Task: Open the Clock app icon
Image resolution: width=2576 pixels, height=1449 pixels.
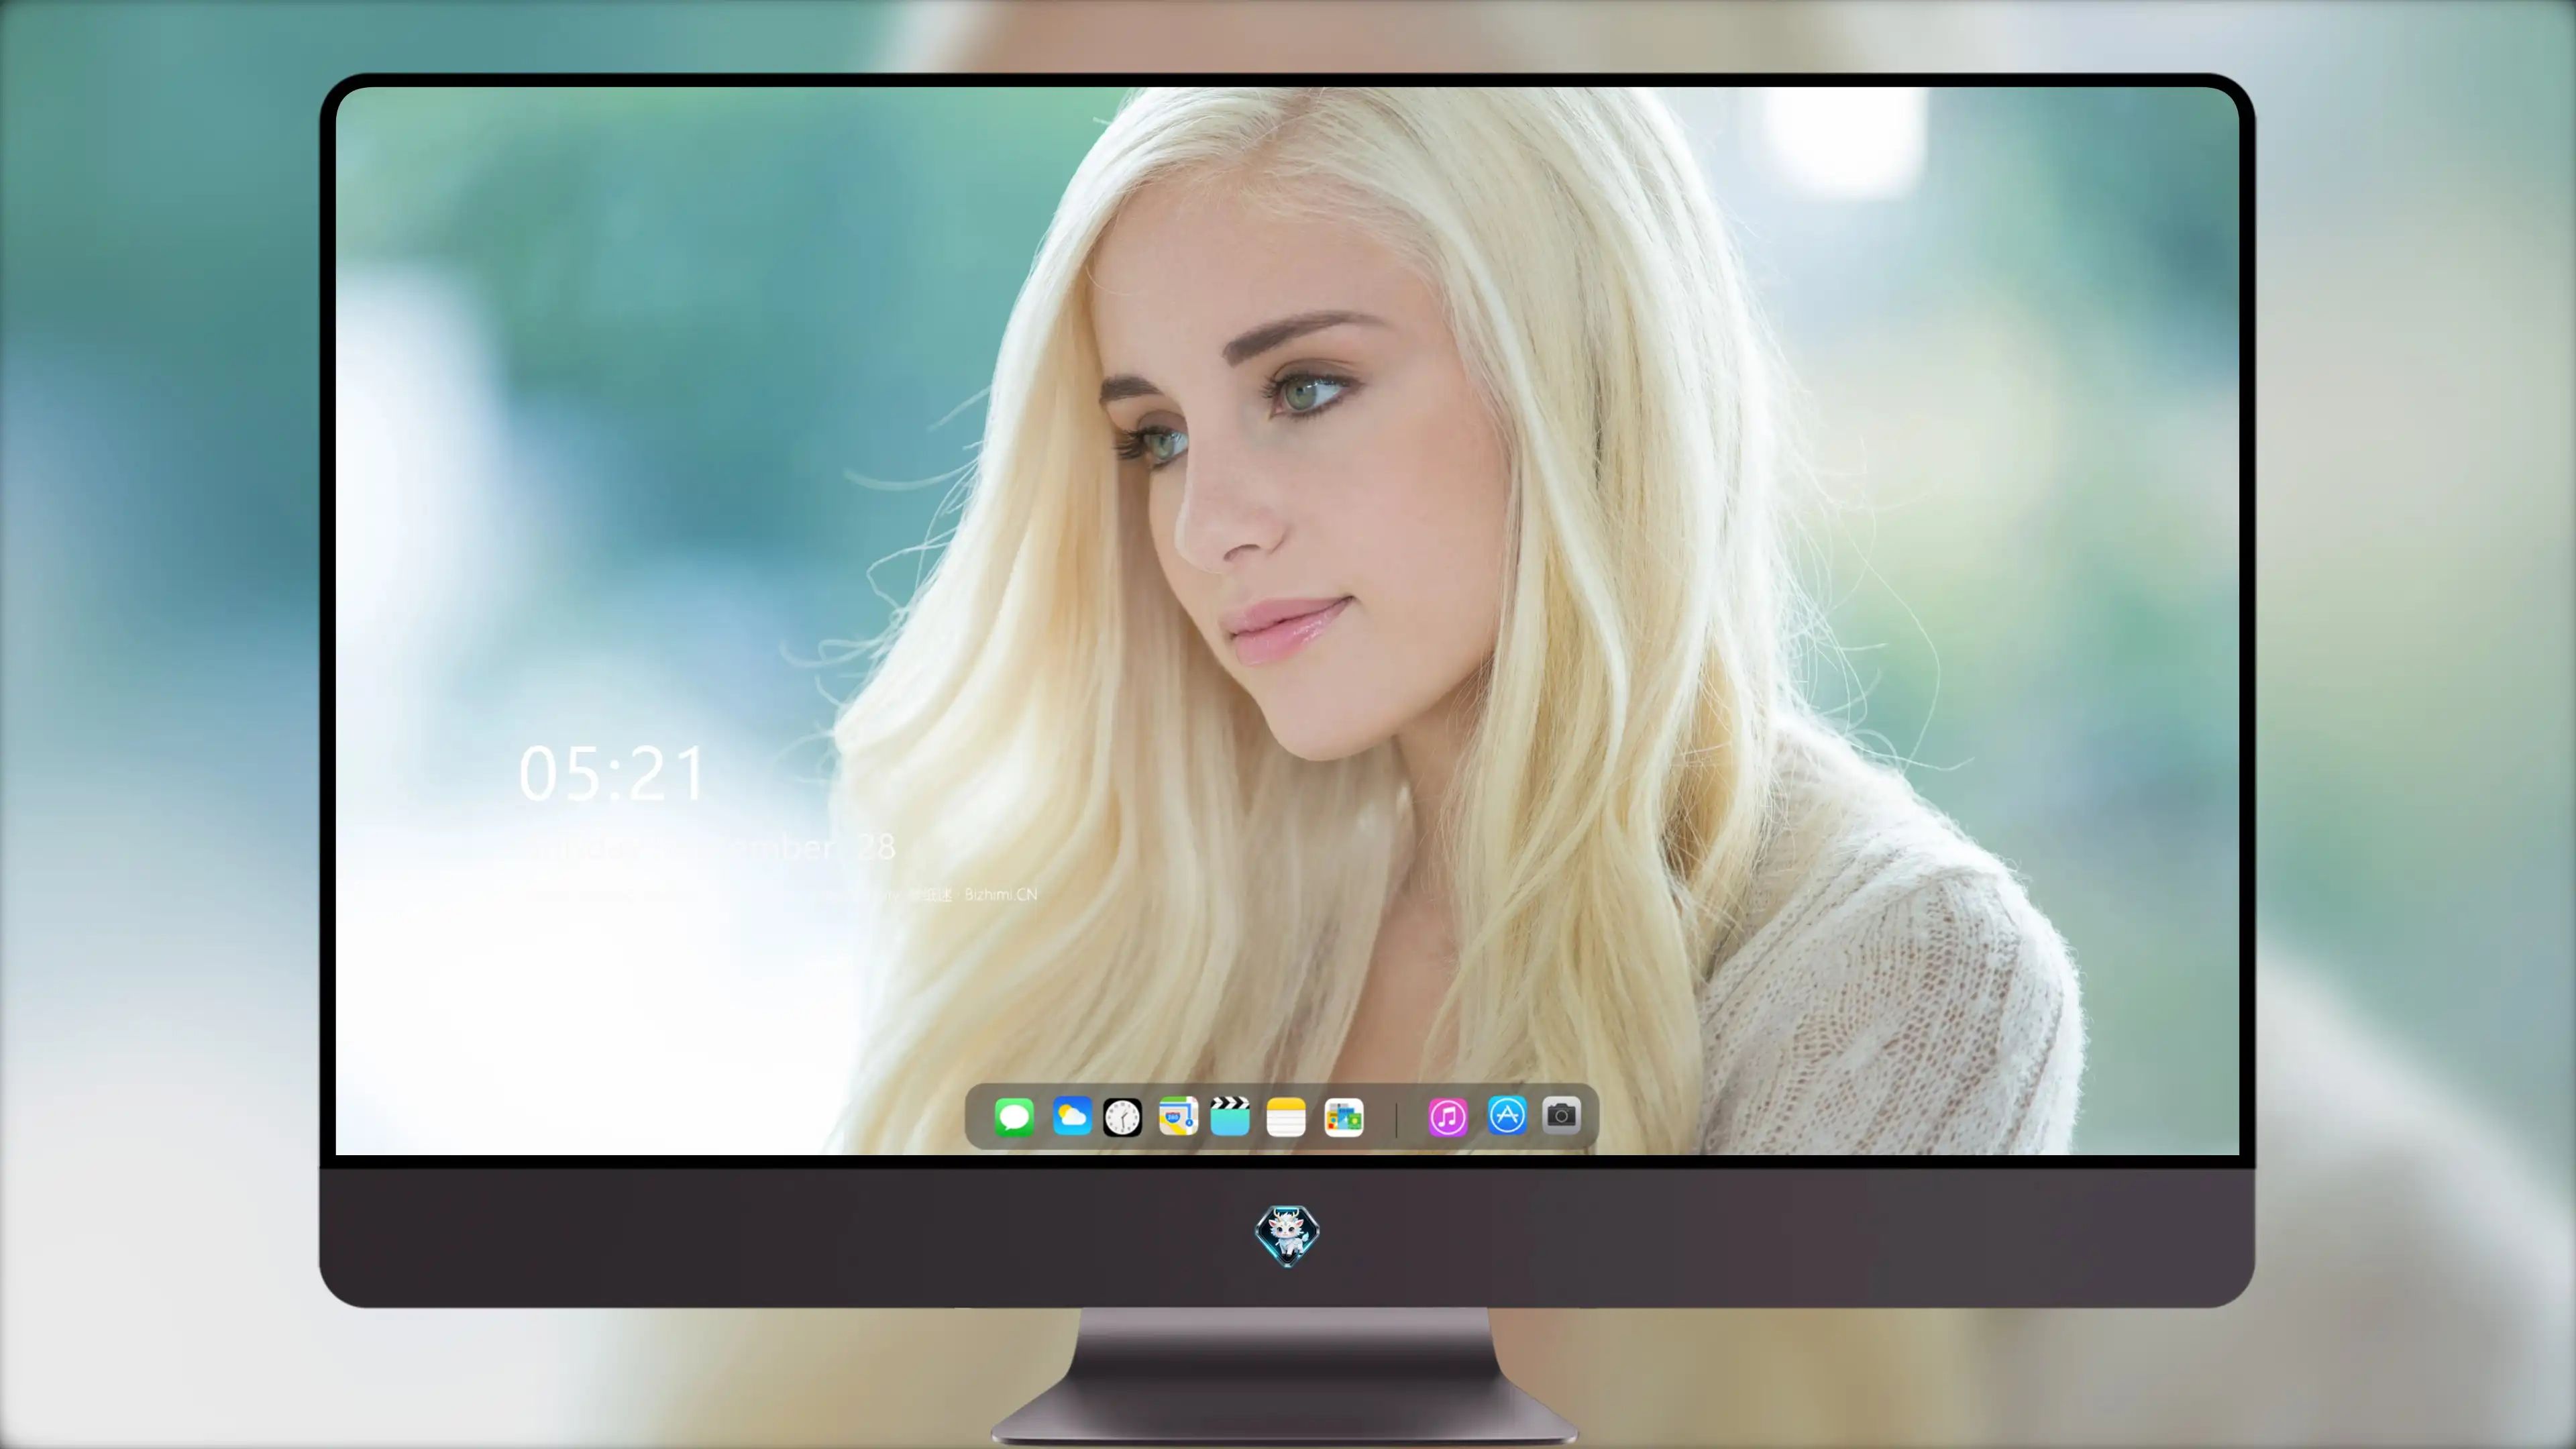Action: [1122, 1117]
